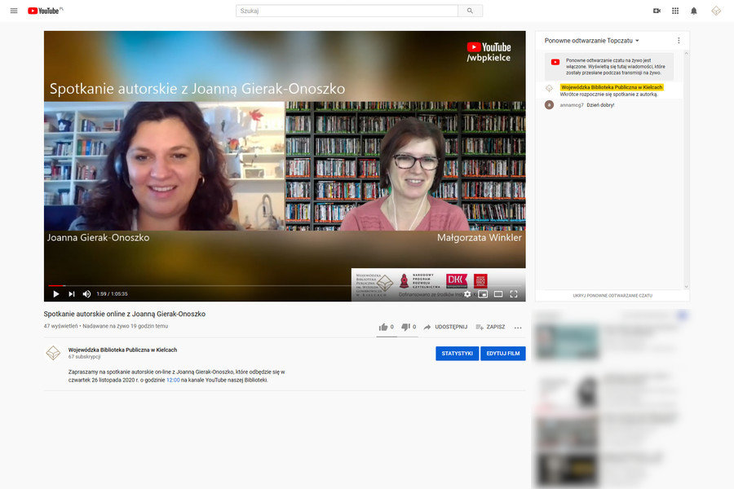The height and width of the screenshot is (489, 734).
Task: Open player settings gear
Action: point(467,294)
